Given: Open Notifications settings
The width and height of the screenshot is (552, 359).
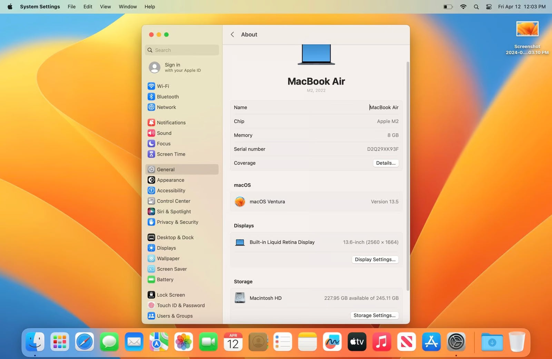Looking at the screenshot, I should (x=171, y=122).
